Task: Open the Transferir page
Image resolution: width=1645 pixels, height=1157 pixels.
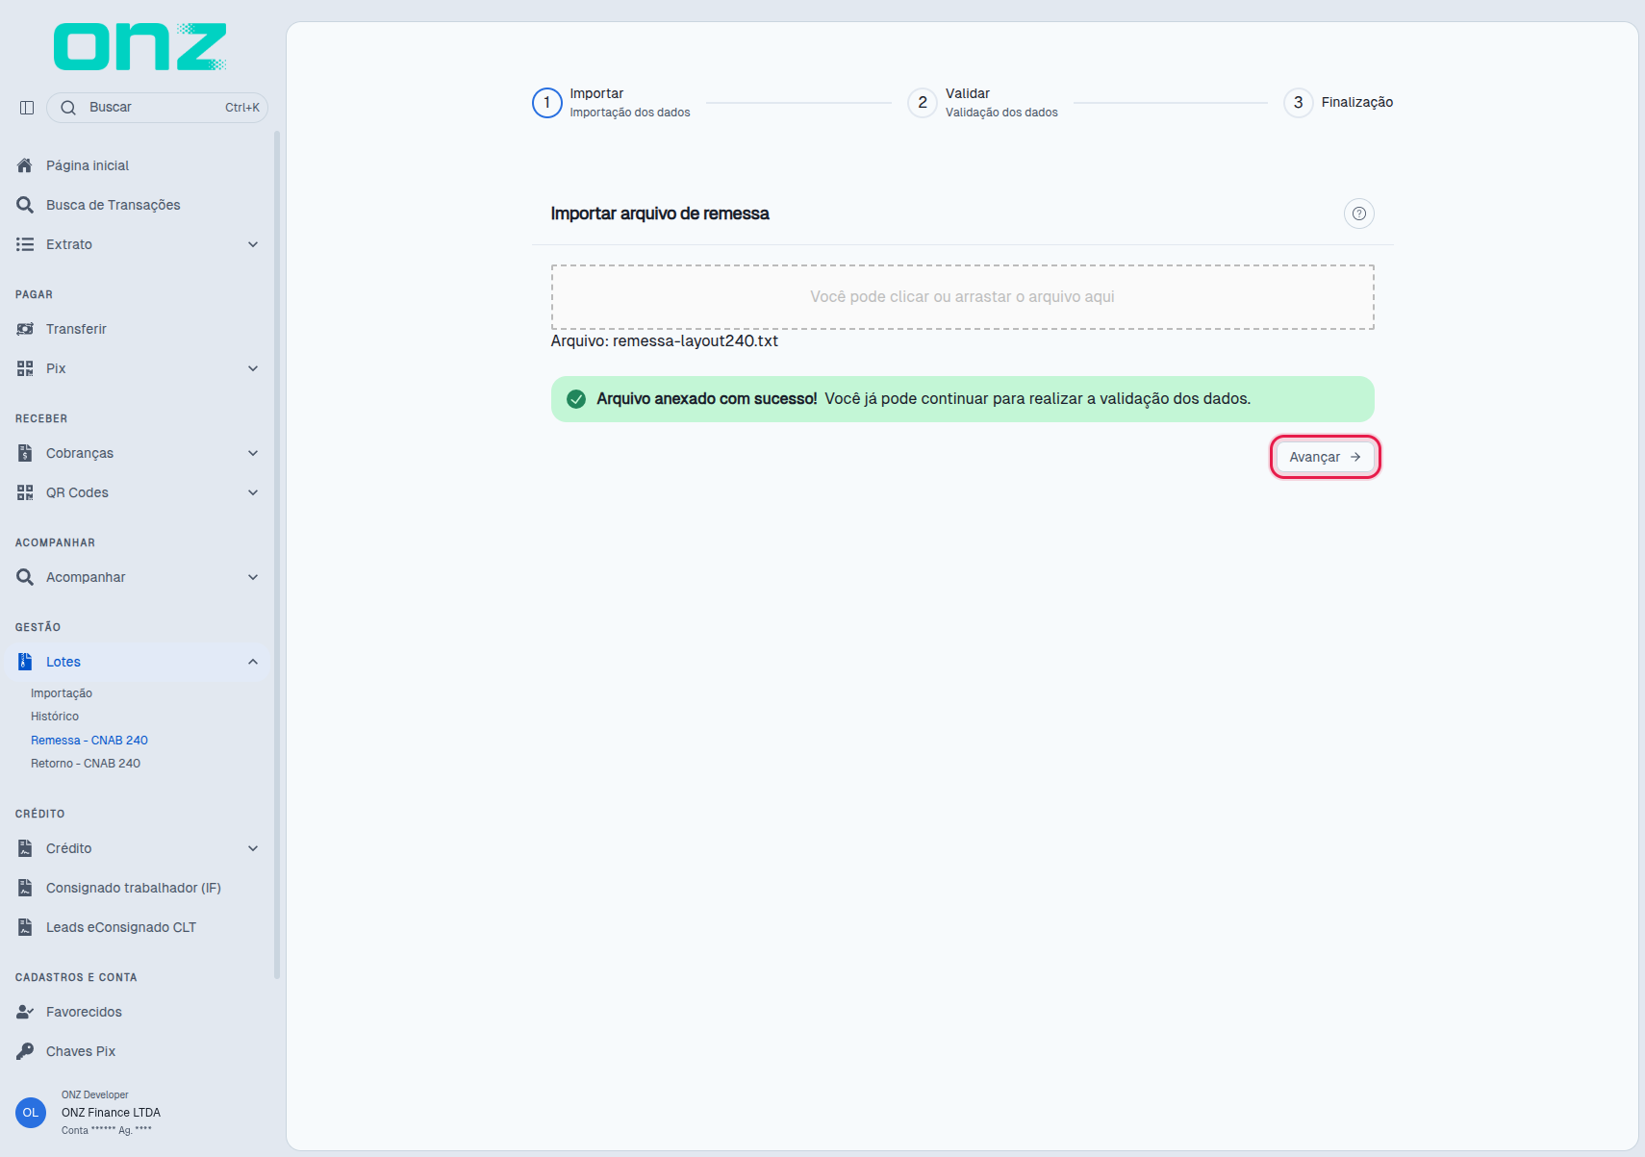Action: [76, 329]
